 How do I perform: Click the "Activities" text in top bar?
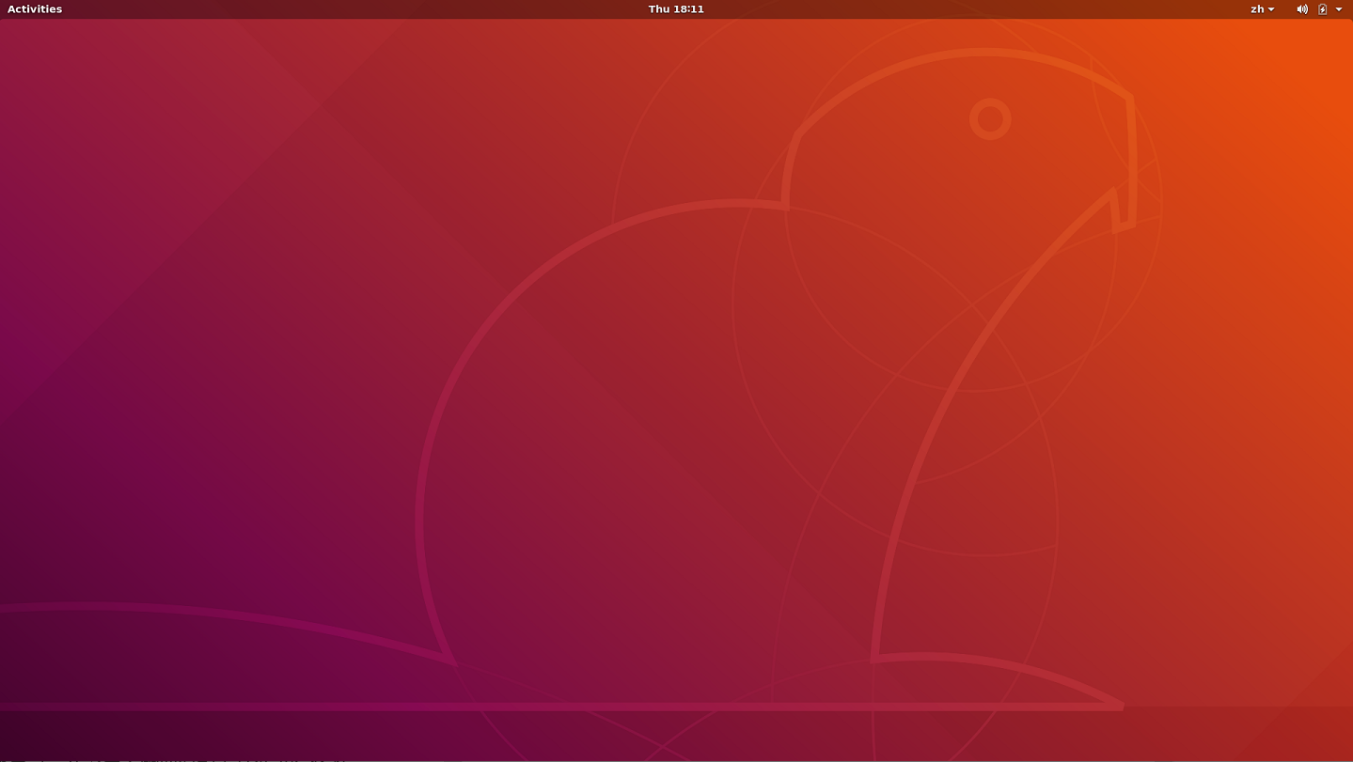click(x=35, y=9)
